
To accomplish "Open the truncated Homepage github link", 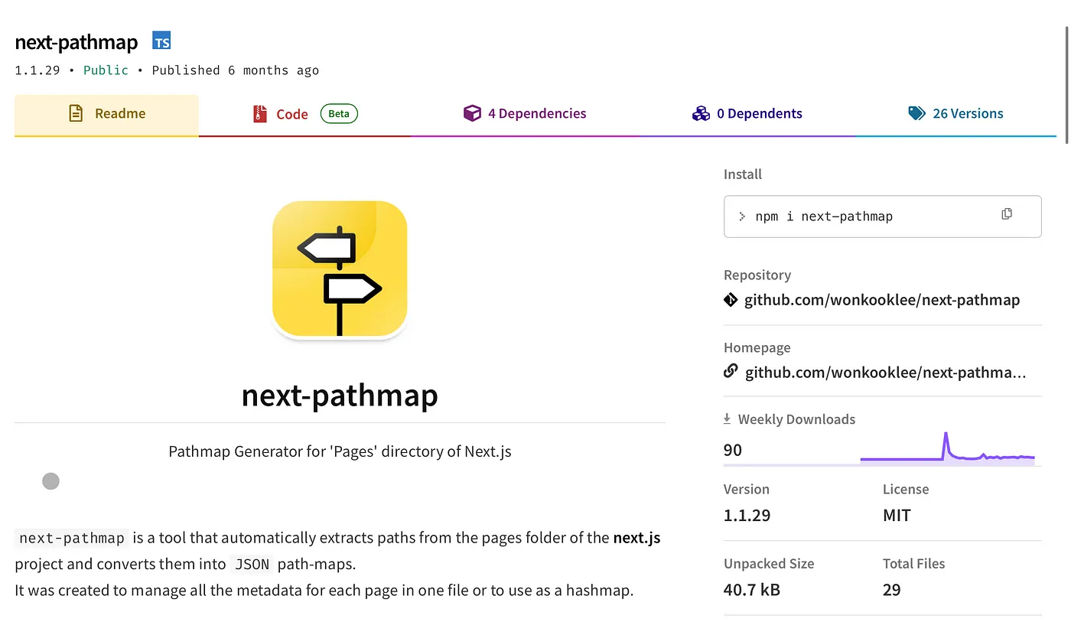I will point(886,373).
